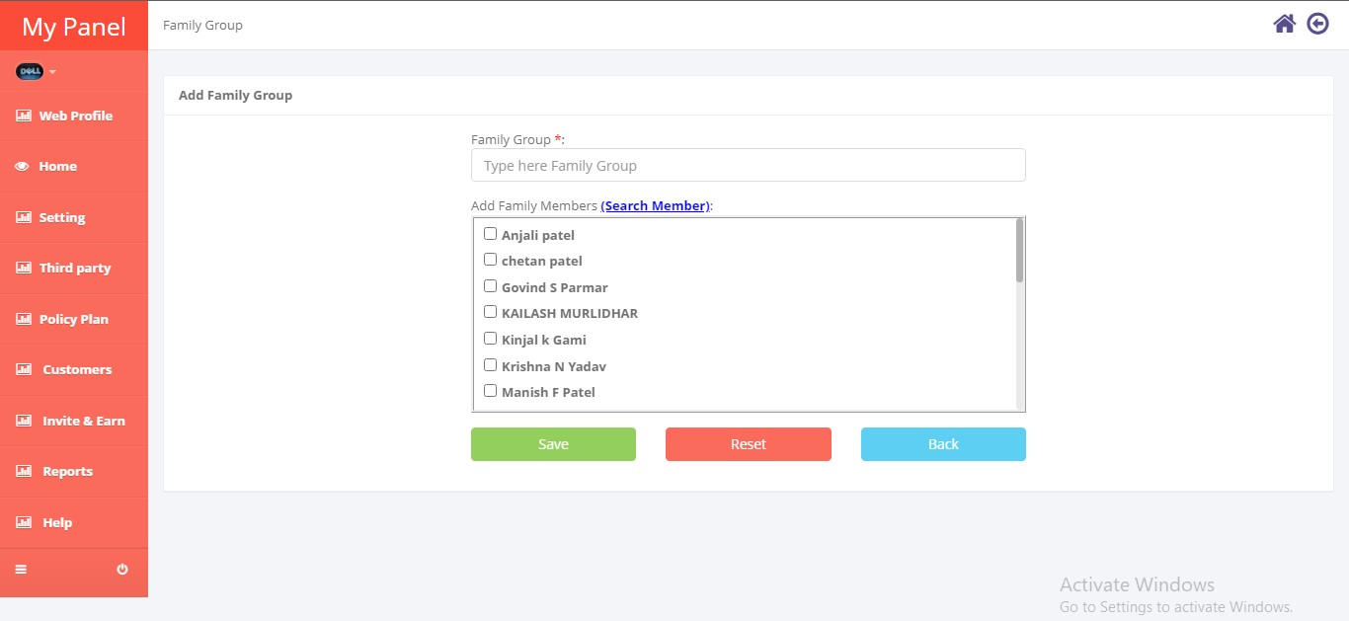Open the Web Profile menu
The width and height of the screenshot is (1349, 621).
(74, 116)
